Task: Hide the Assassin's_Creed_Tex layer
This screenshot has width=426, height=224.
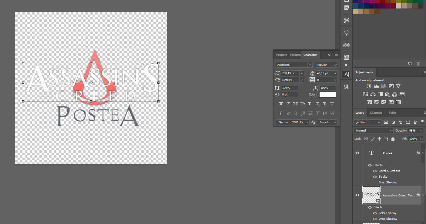Action: point(357,195)
